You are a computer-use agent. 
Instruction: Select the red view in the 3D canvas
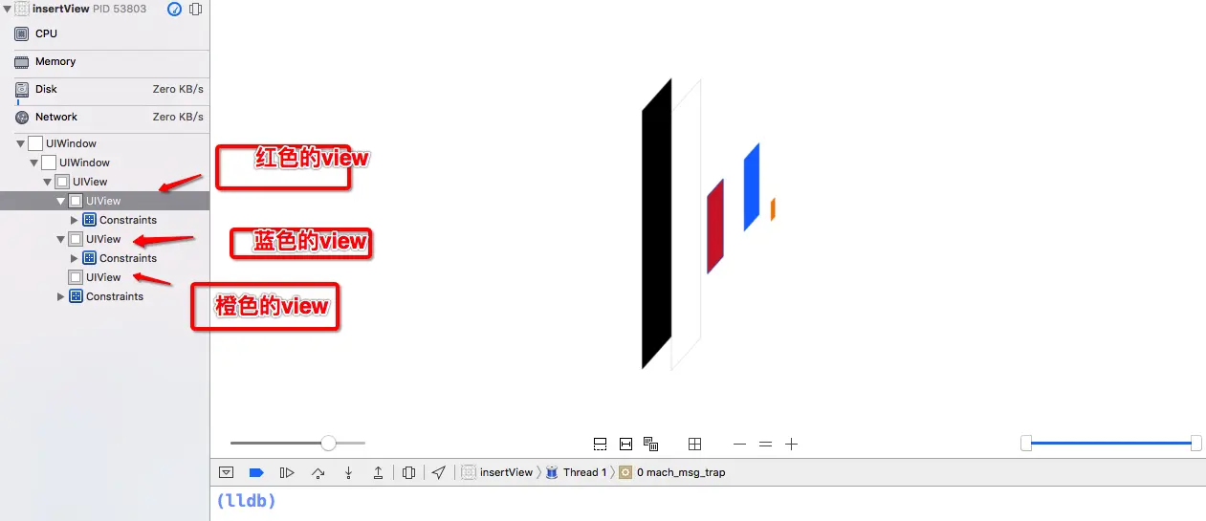pos(715,227)
